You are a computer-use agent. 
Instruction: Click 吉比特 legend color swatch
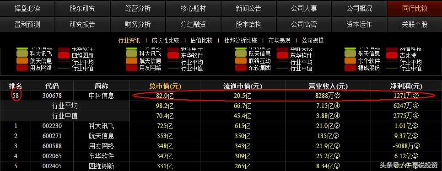pyautogui.click(x=392, y=55)
